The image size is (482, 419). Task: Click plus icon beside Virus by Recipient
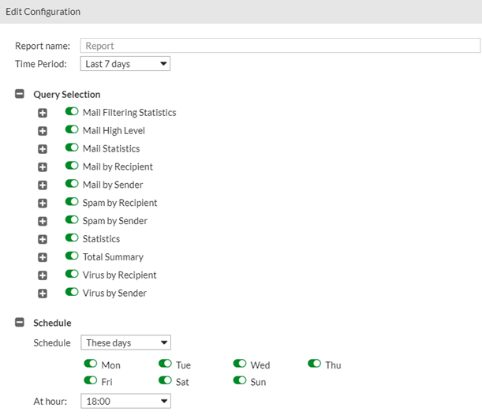(43, 275)
